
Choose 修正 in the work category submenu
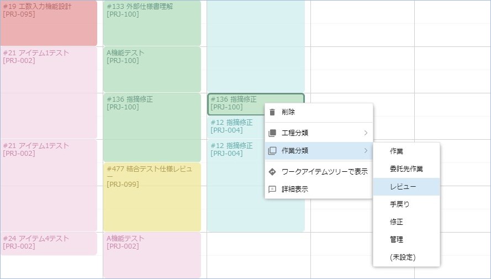coord(397,222)
